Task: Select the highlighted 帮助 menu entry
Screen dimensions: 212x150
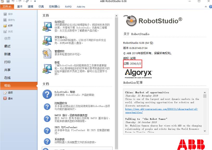Action: 19,86
